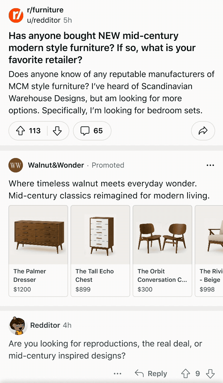Open comment's more options menu
The width and height of the screenshot is (223, 383).
pyautogui.click(x=118, y=374)
